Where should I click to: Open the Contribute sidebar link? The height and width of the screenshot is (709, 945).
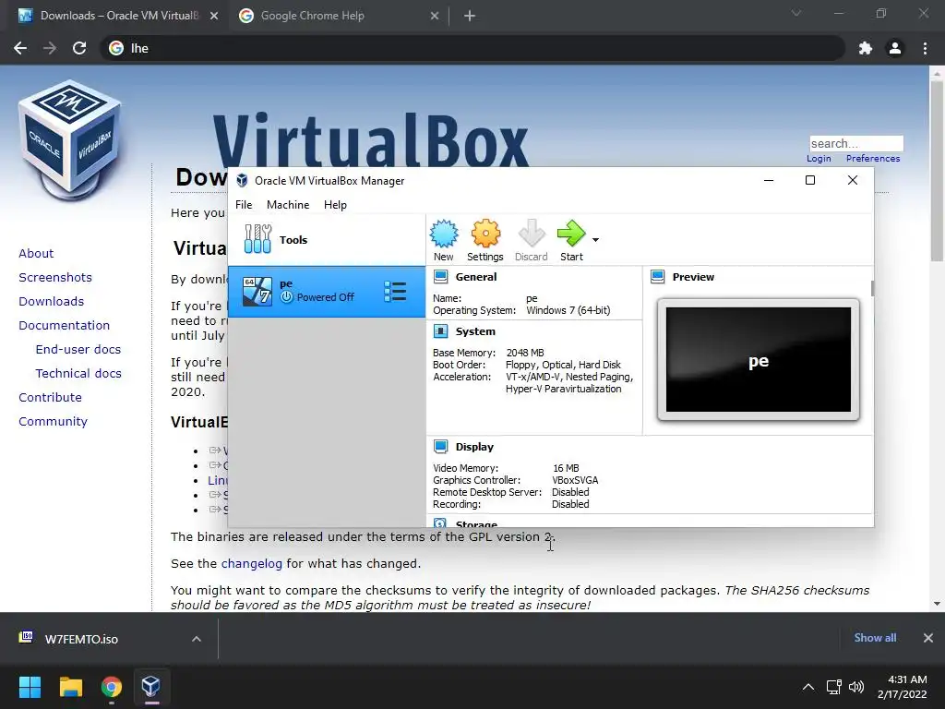tap(50, 398)
